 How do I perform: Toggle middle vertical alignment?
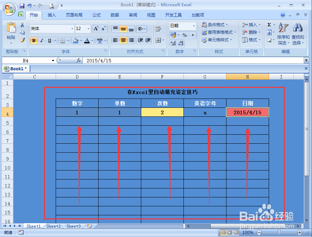(x=123, y=29)
